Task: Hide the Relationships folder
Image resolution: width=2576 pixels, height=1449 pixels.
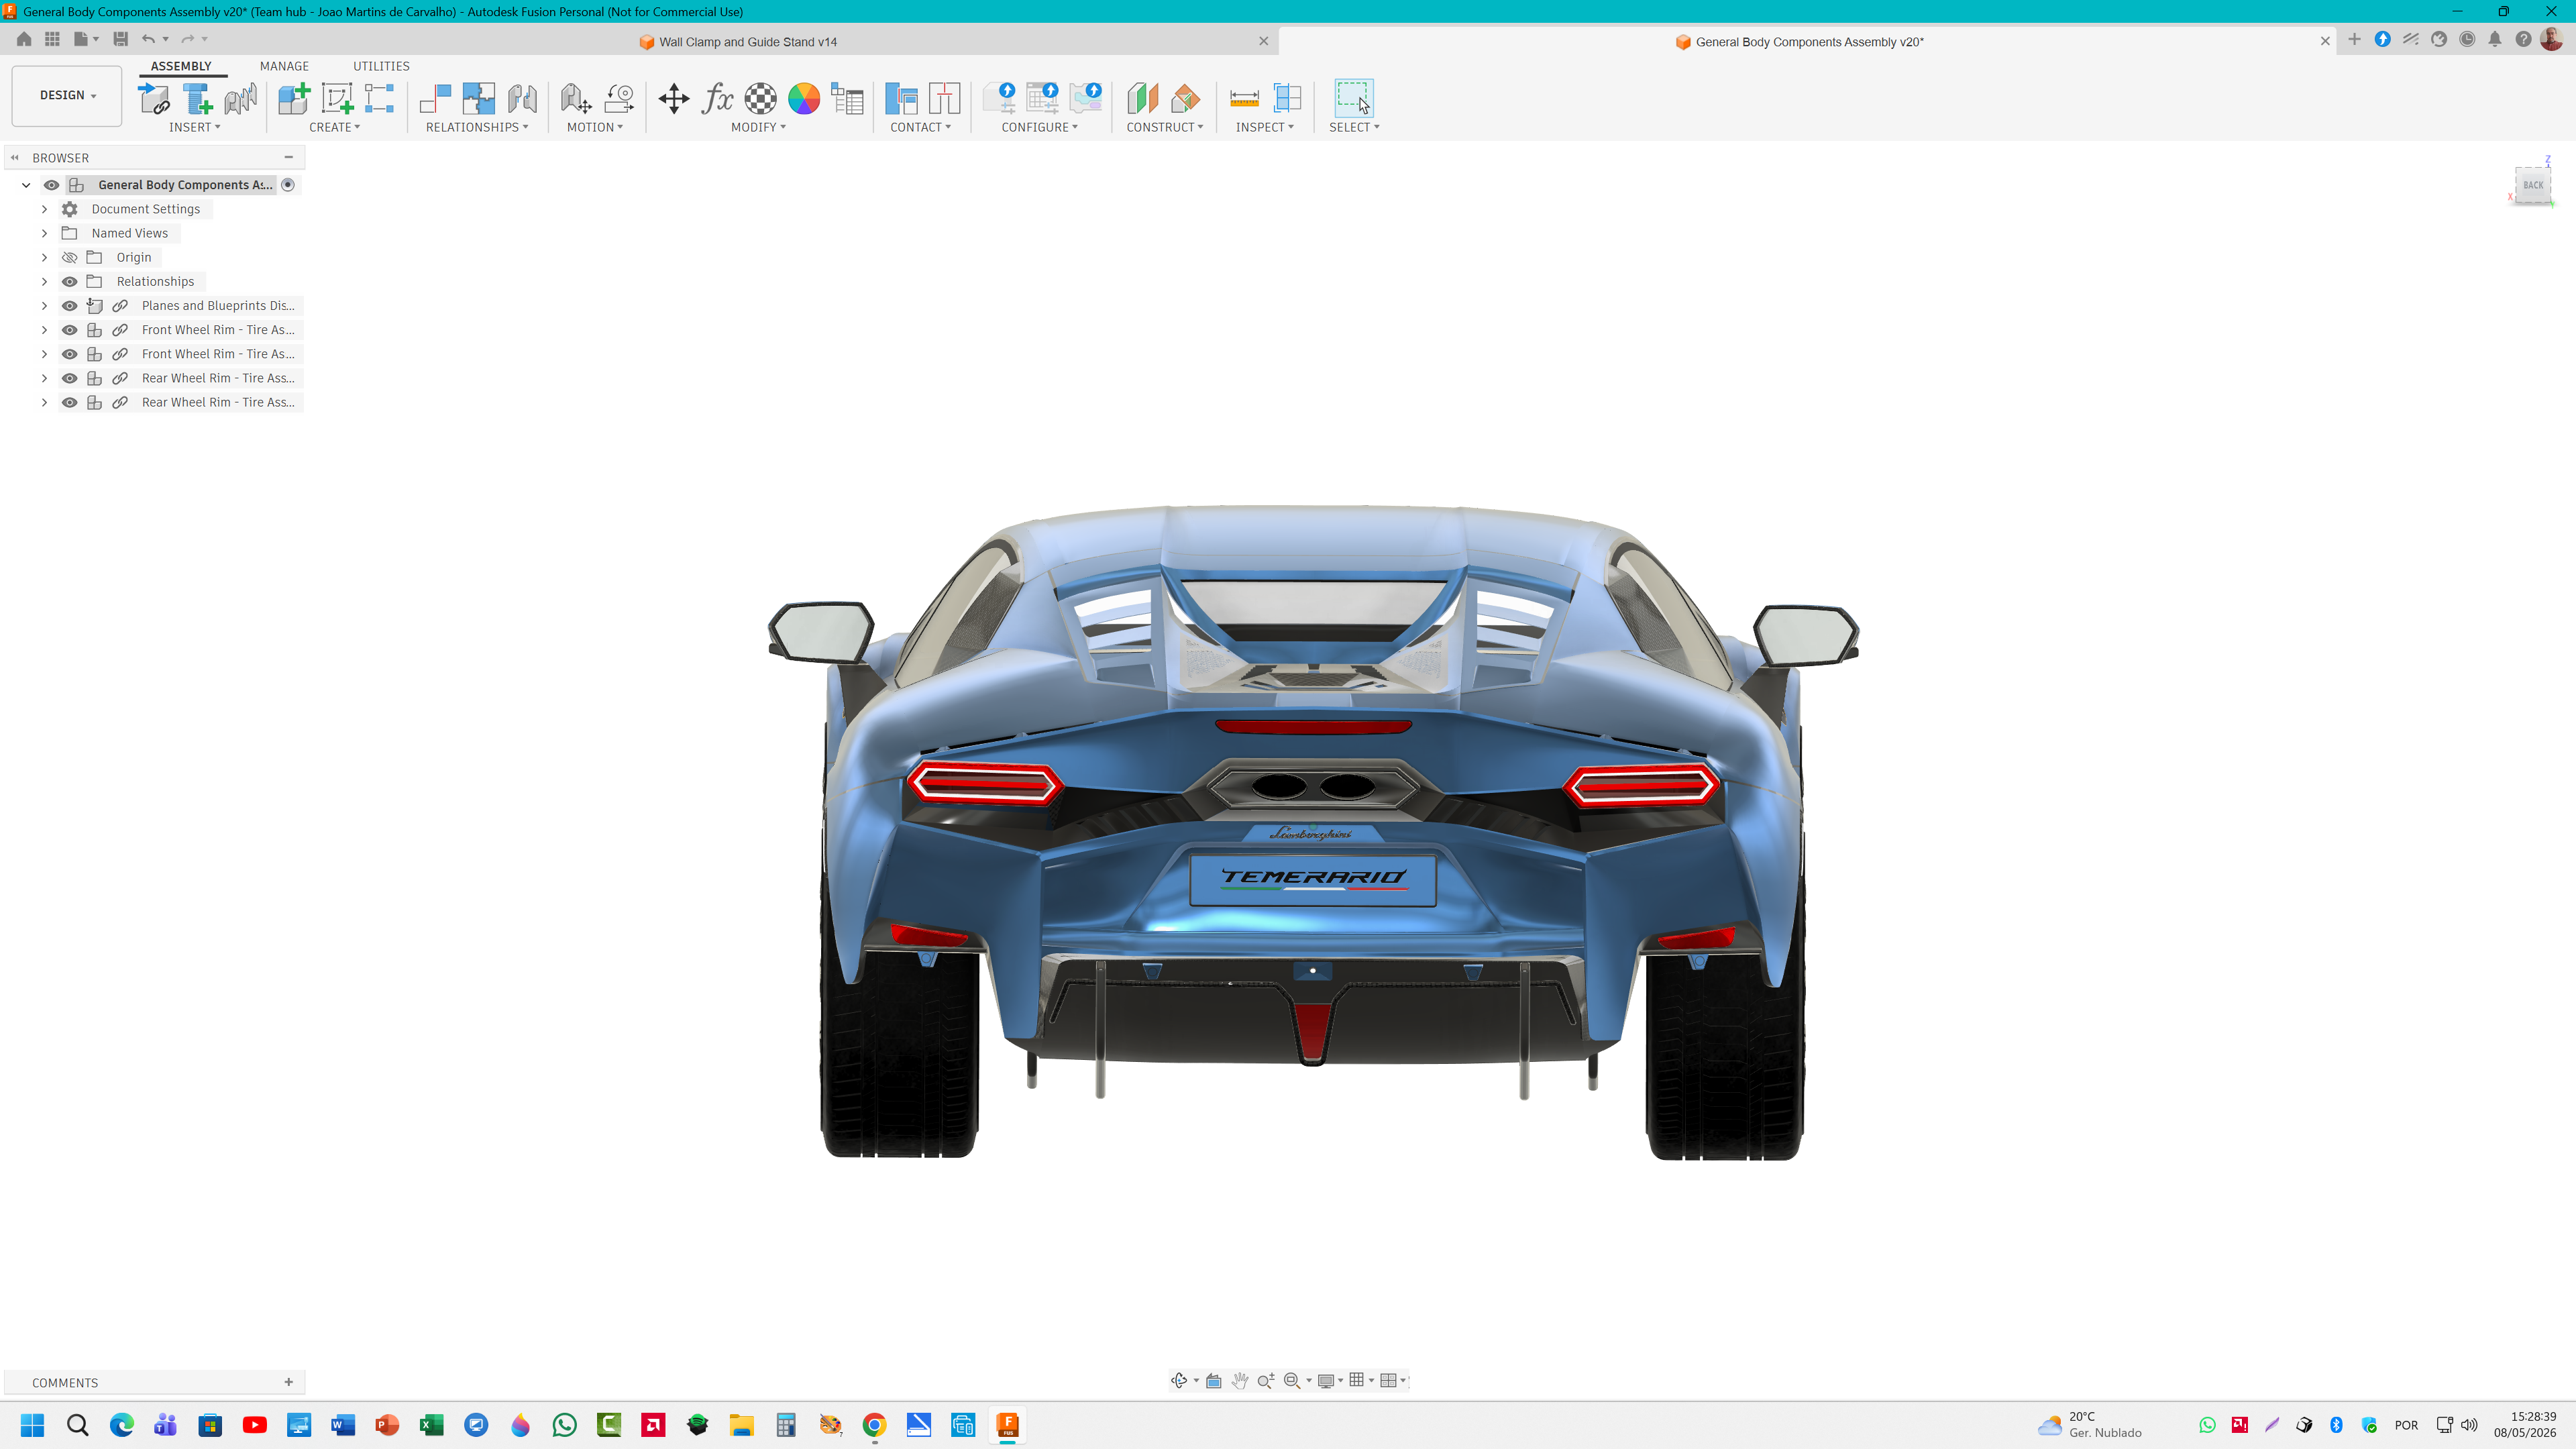Action: click(69, 281)
